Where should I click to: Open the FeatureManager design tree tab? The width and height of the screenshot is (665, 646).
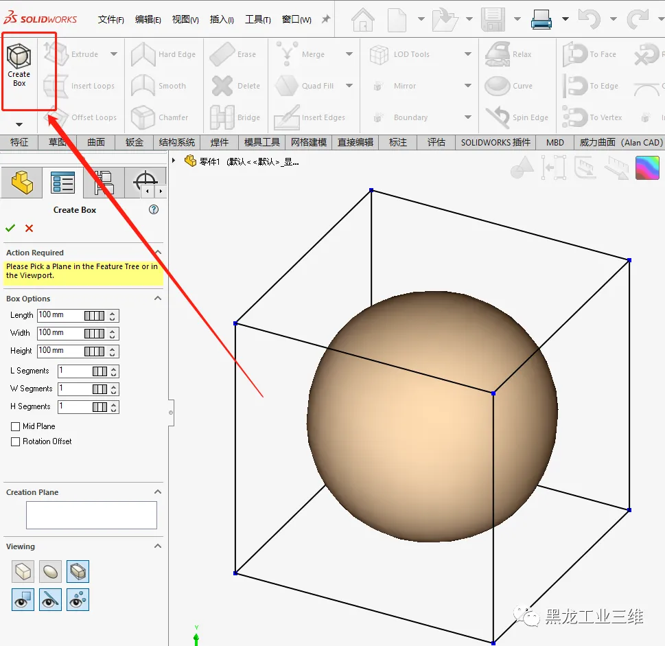tap(22, 183)
